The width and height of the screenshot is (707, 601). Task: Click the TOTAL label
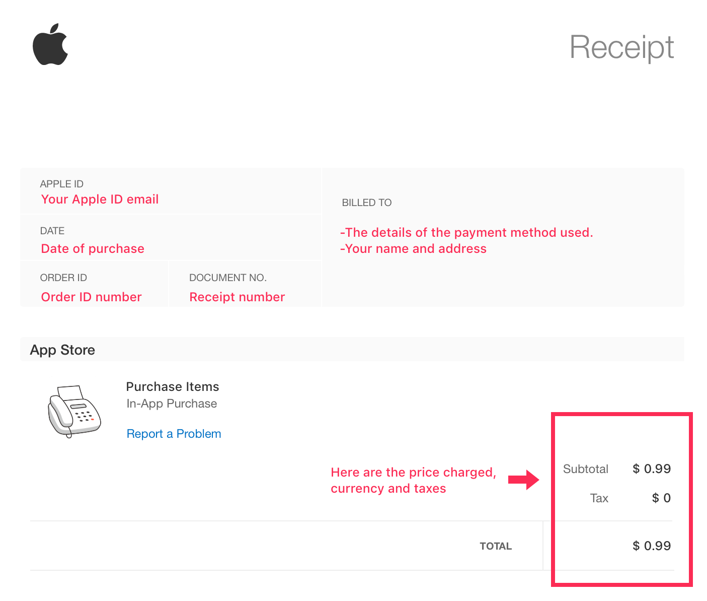point(496,546)
